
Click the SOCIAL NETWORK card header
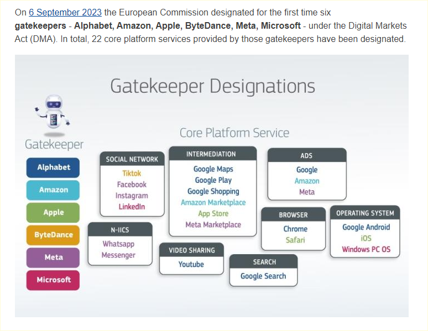click(x=132, y=159)
